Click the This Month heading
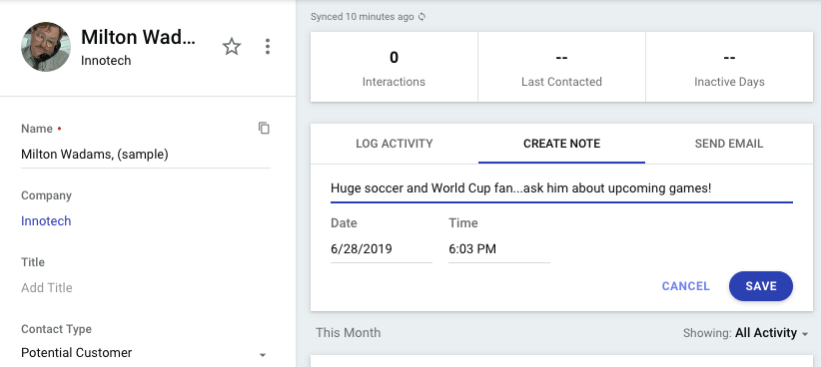The height and width of the screenshot is (367, 821). [349, 333]
